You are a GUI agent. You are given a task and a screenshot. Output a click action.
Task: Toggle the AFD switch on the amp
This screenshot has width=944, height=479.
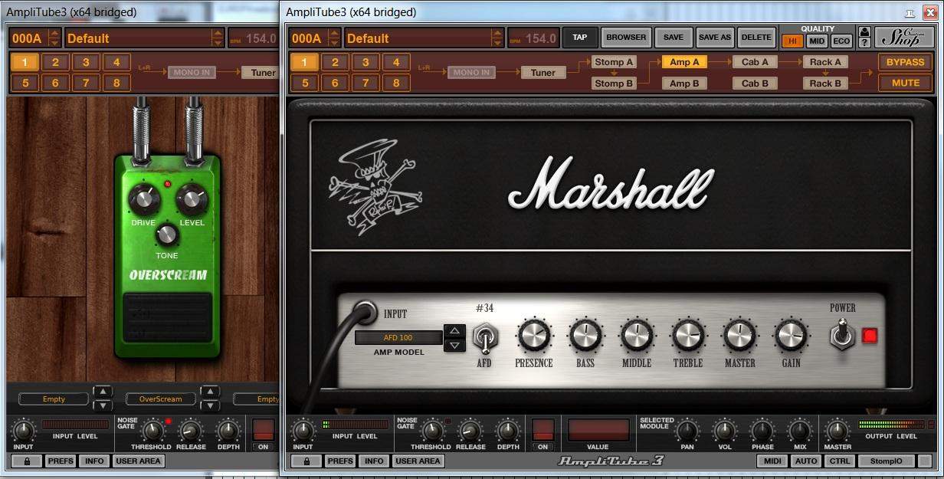point(484,336)
